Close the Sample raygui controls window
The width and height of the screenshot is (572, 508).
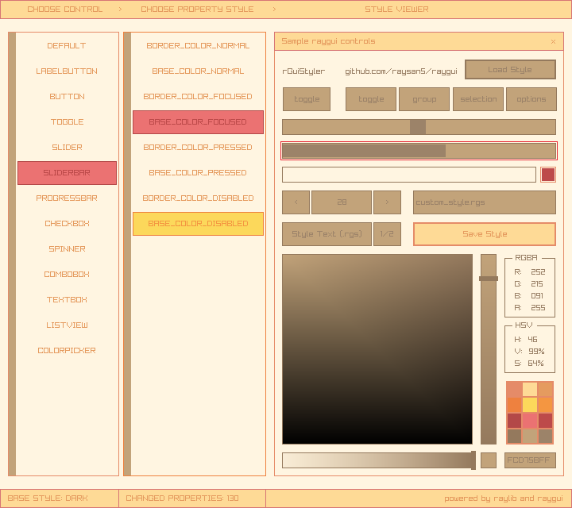(553, 41)
